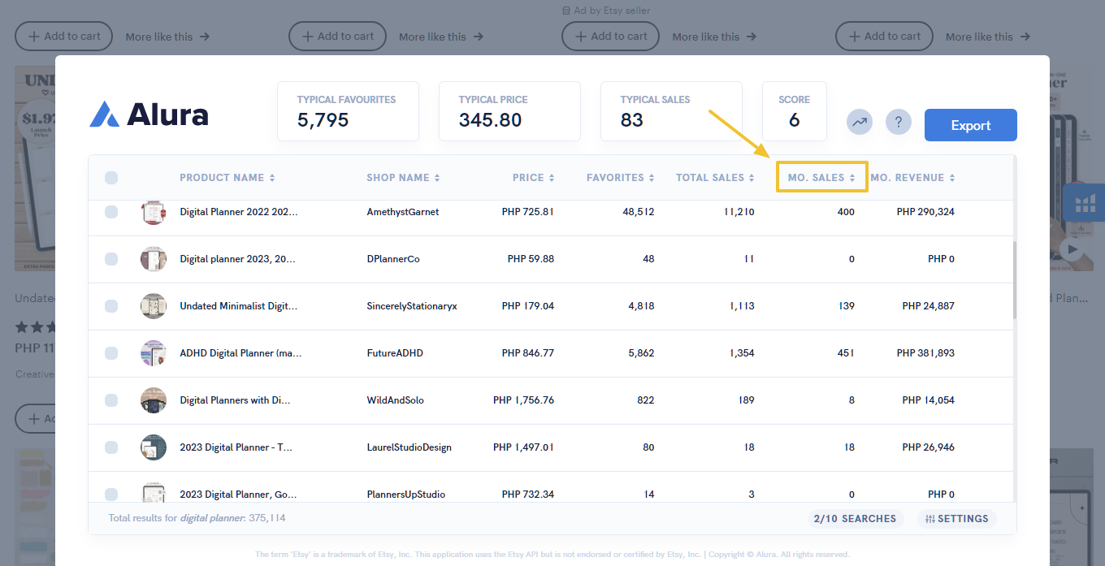This screenshot has width=1105, height=566.
Task: Sort by Shop Name column
Action: [403, 178]
